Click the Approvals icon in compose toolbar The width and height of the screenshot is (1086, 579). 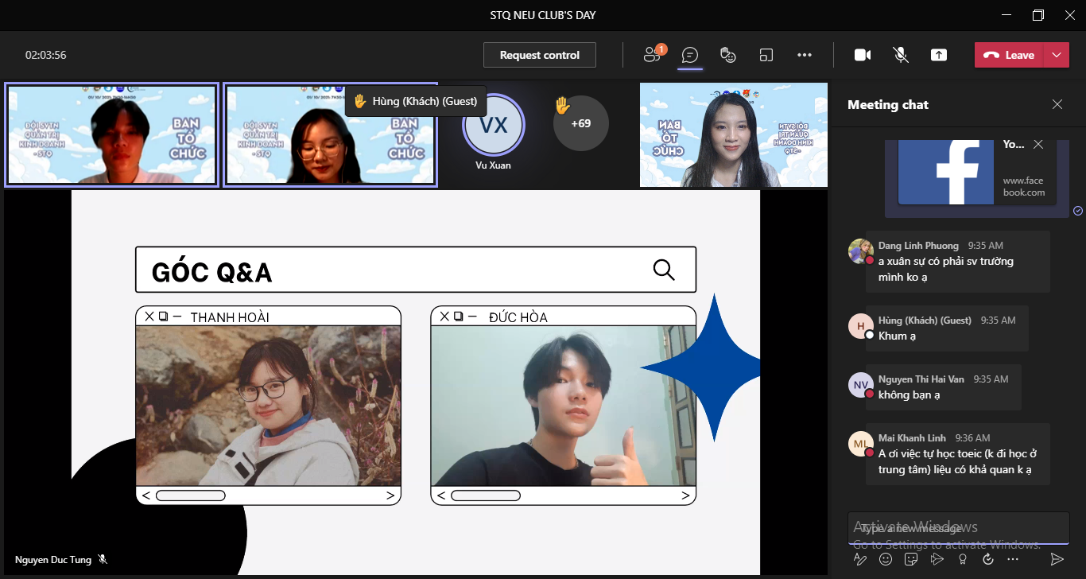click(988, 559)
